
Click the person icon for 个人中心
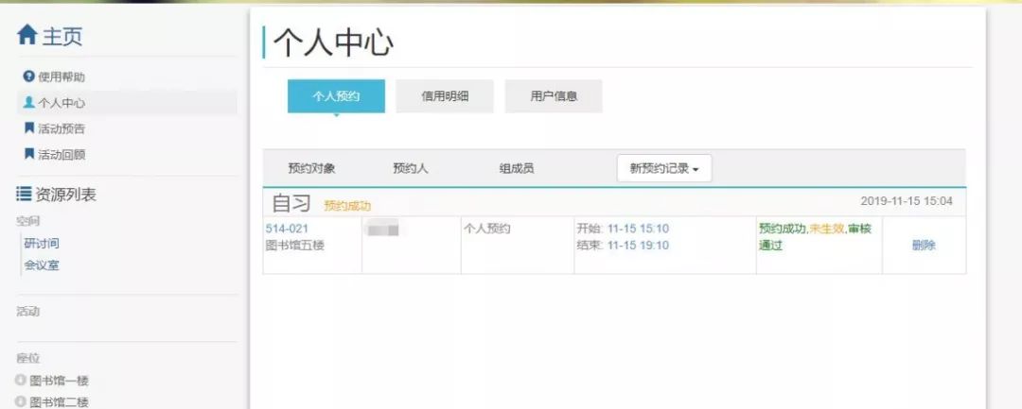point(28,103)
